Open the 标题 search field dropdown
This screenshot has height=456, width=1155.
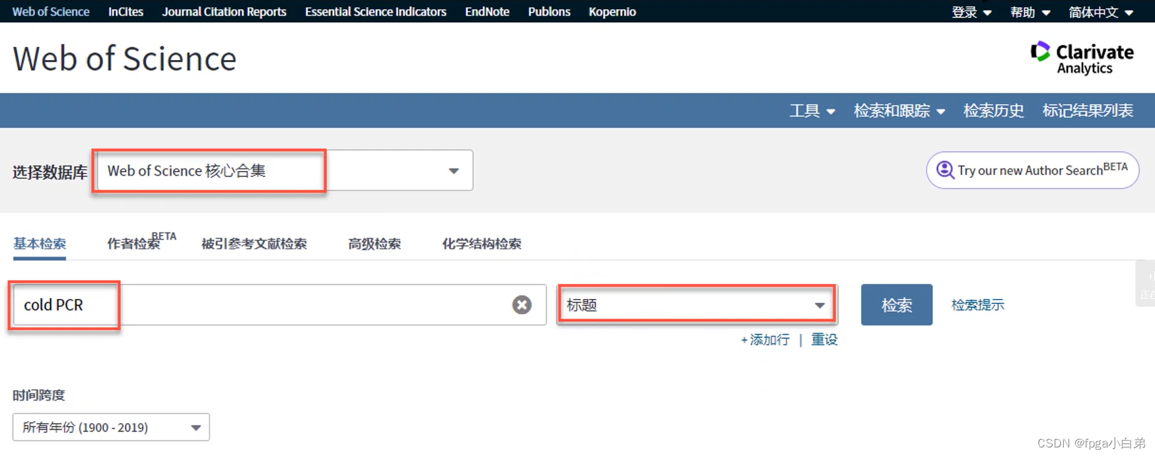click(697, 305)
